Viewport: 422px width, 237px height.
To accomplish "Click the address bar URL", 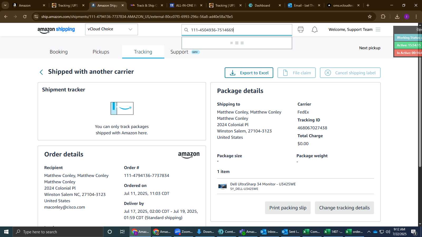I will click(137, 17).
